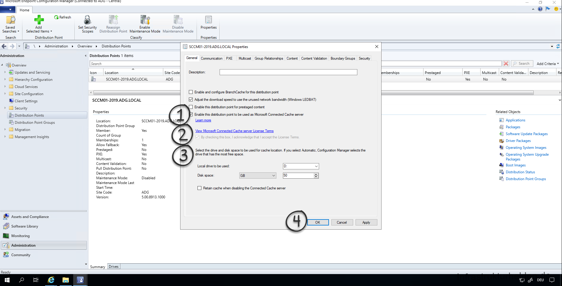562x286 pixels.
Task: Toggle Windows LEDBAT download speed checkbox
Action: pos(191,100)
